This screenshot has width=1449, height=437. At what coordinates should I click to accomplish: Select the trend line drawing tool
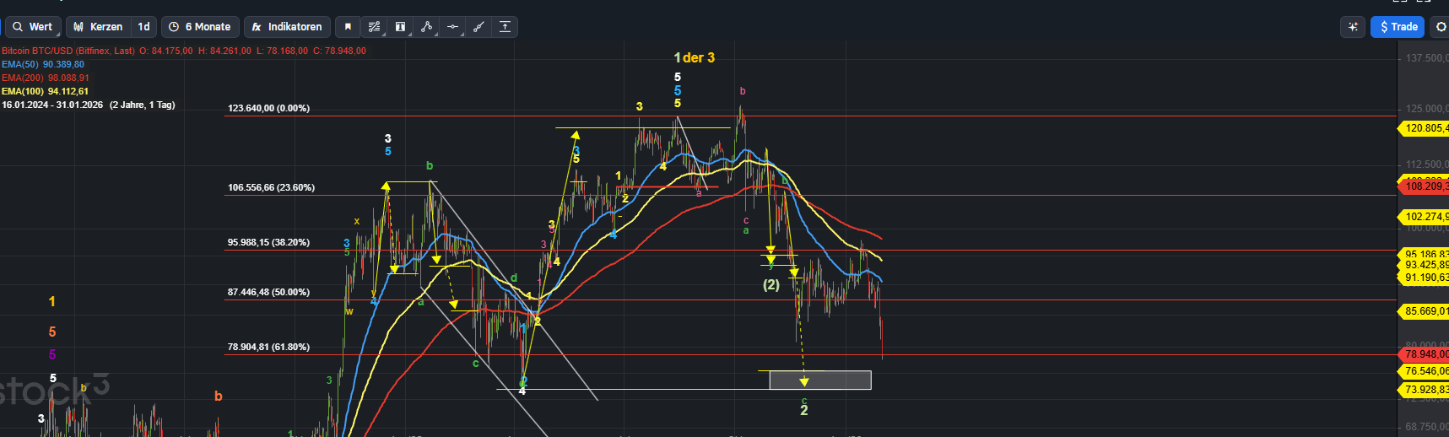coord(478,27)
